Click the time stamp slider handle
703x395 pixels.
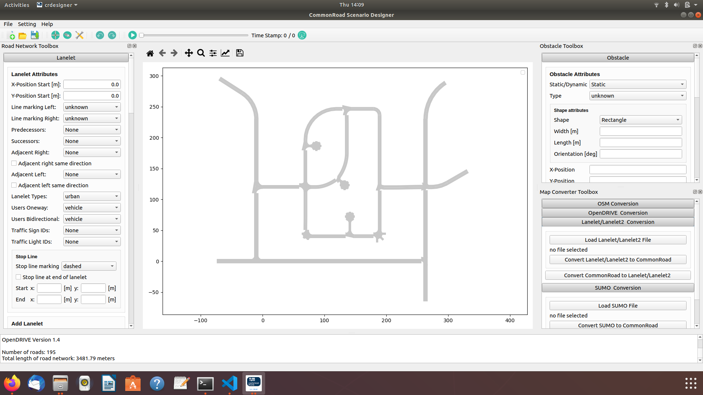[141, 35]
